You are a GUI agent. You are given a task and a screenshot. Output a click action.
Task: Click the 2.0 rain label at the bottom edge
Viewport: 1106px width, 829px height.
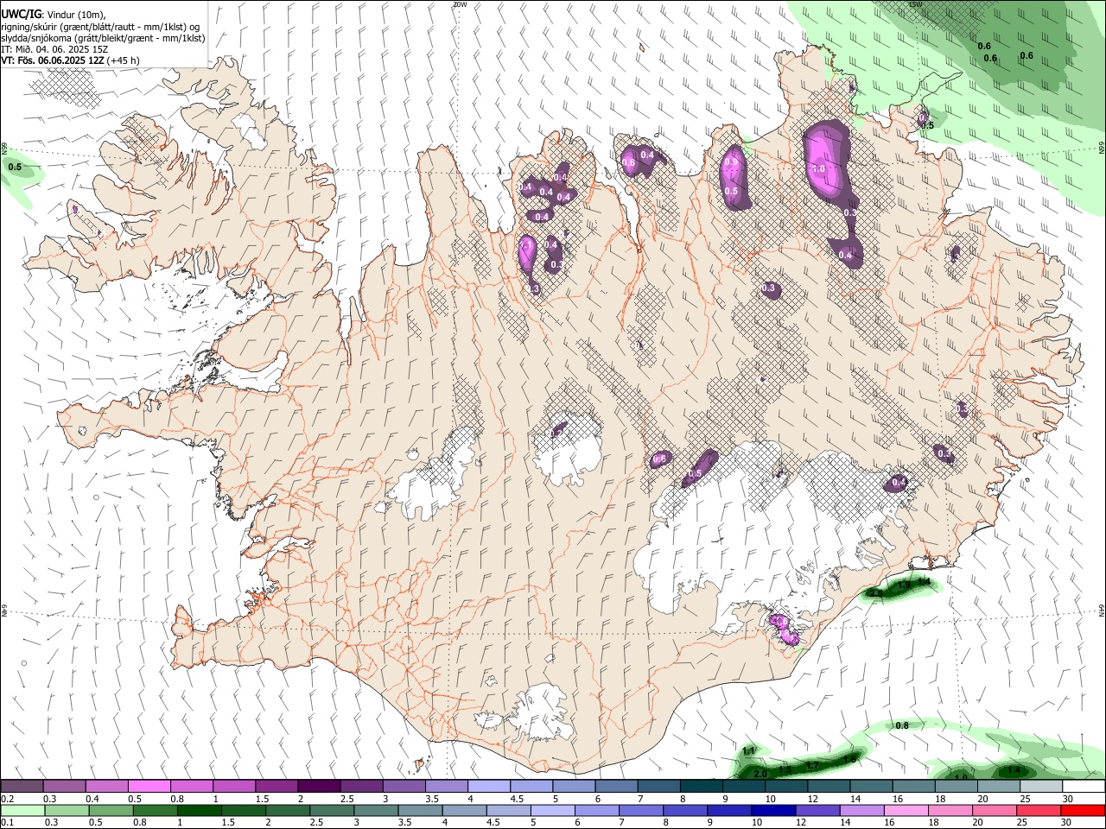[x=760, y=774]
